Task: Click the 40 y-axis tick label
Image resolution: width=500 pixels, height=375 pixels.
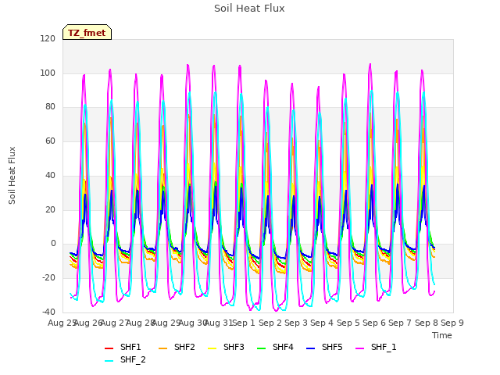Action: pos(50,175)
